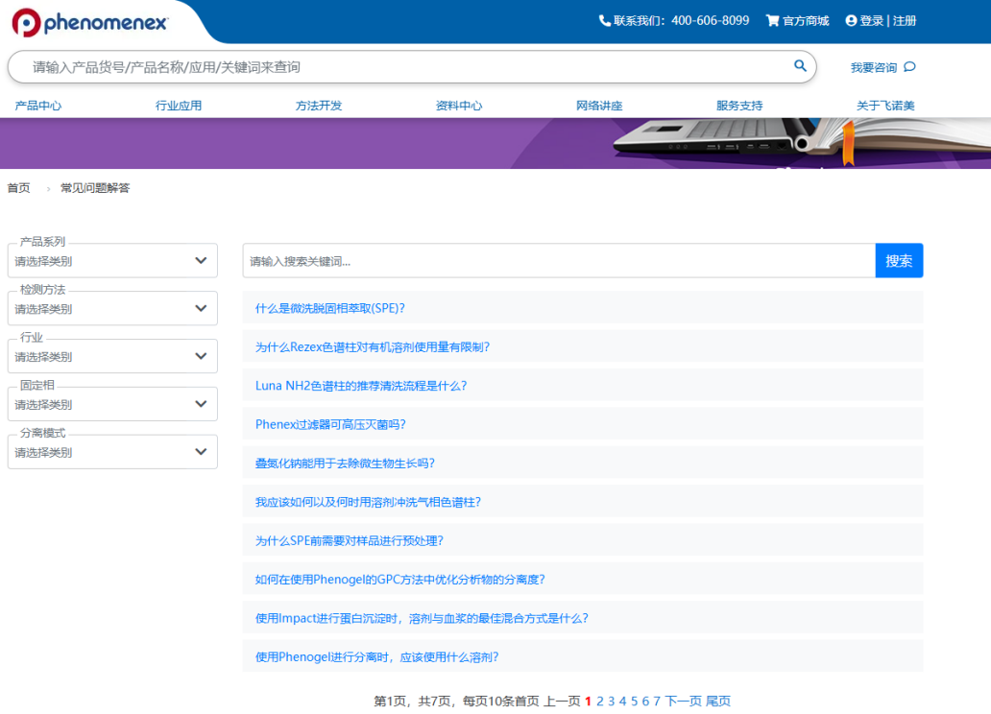Click the 我要咨询 link

point(874,67)
